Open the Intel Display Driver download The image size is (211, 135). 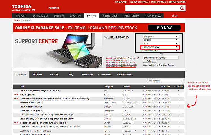click(47, 119)
